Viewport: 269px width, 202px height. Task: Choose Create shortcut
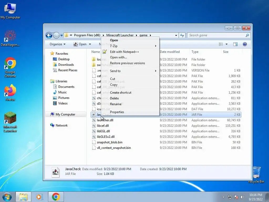click(130, 93)
